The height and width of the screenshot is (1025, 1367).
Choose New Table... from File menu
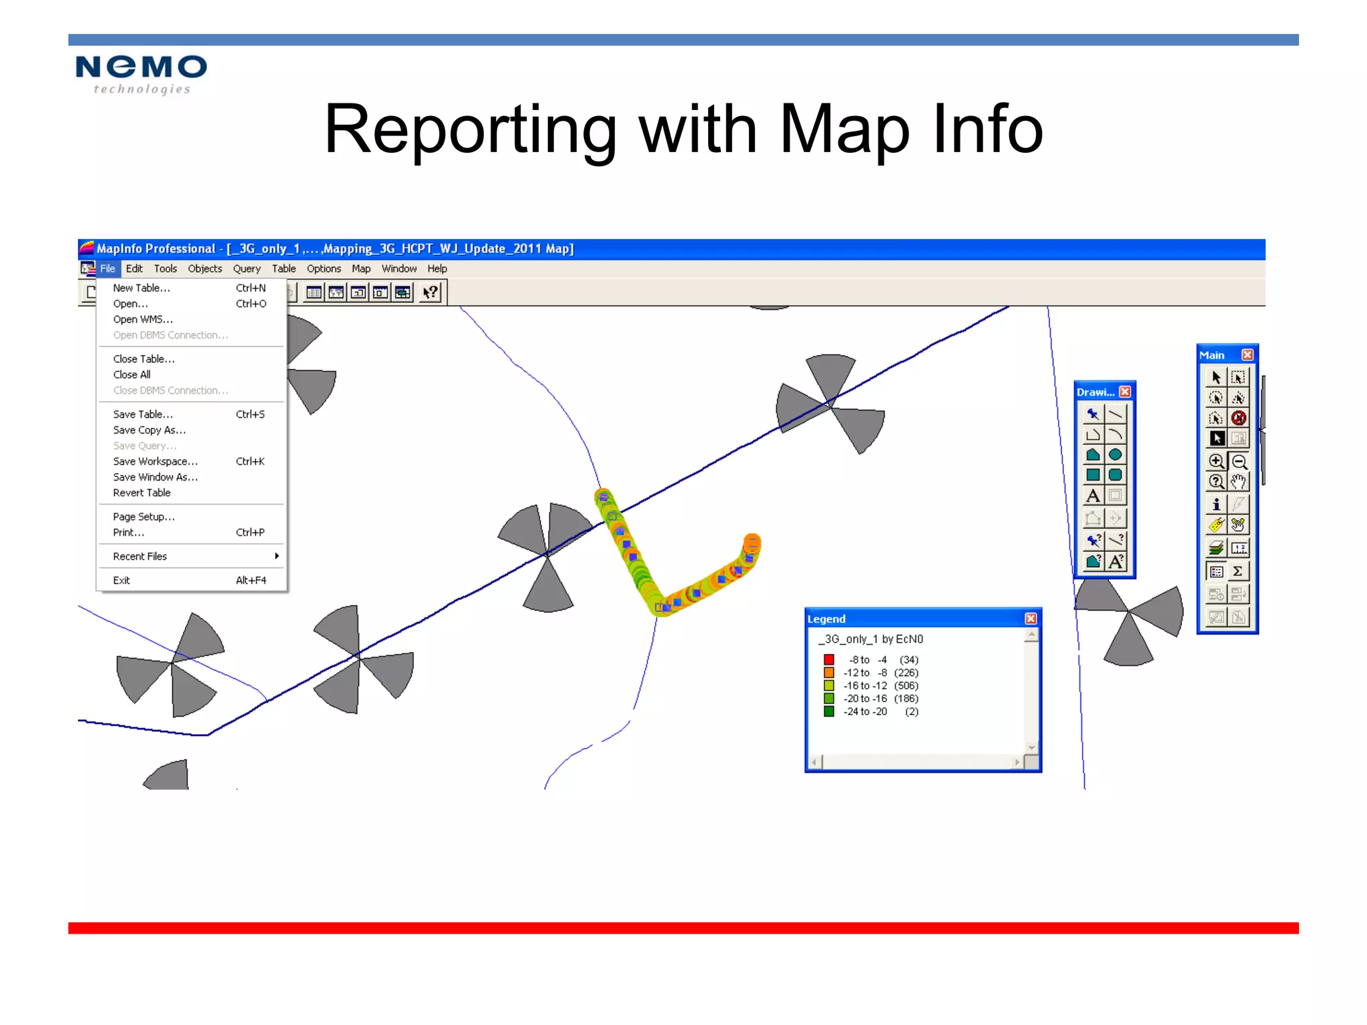click(x=192, y=288)
